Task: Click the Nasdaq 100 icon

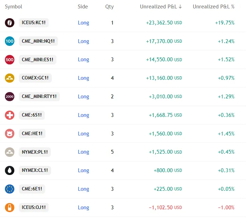Action: click(x=10, y=41)
